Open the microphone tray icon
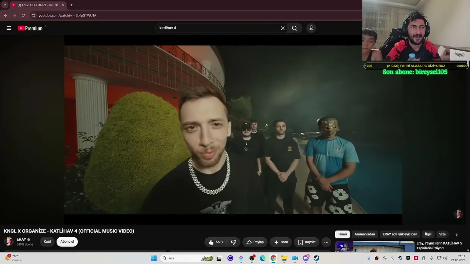 tap(431, 258)
